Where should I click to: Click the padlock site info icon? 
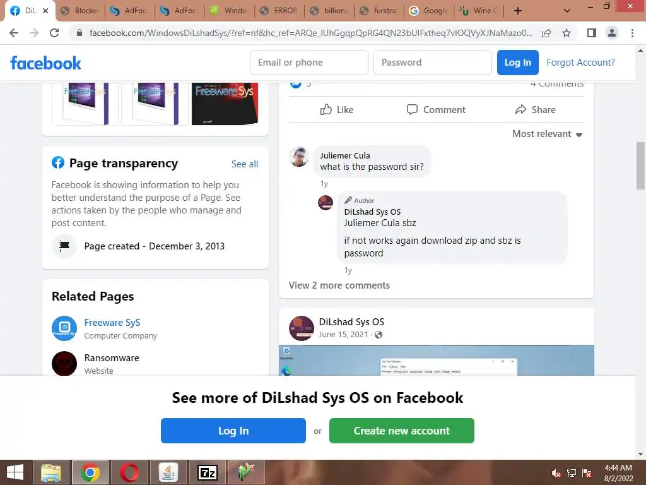pos(79,33)
